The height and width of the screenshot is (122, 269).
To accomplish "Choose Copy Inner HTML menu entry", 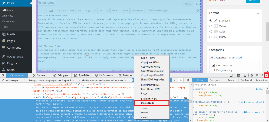I will 152,62.
